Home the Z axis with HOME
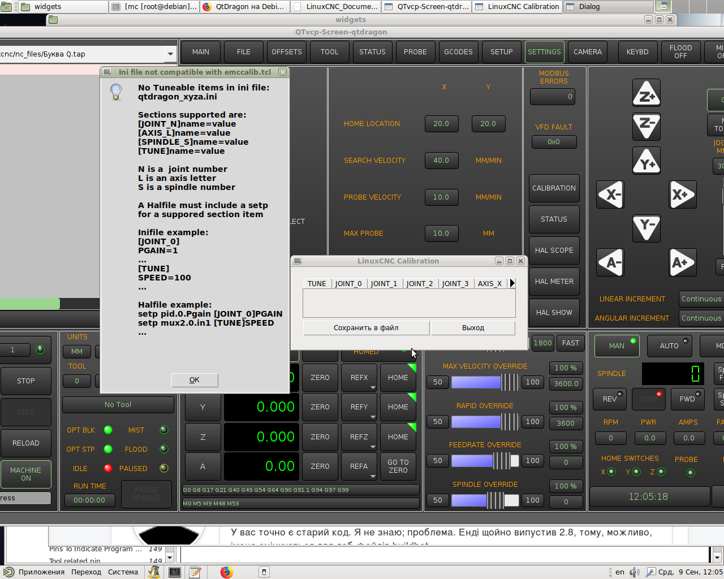 pyautogui.click(x=398, y=437)
